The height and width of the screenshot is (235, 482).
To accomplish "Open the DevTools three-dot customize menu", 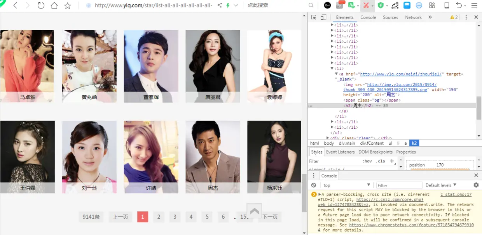I will (466, 17).
